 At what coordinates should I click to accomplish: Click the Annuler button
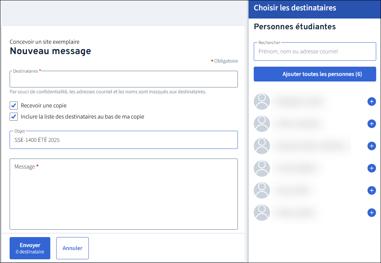click(x=73, y=248)
